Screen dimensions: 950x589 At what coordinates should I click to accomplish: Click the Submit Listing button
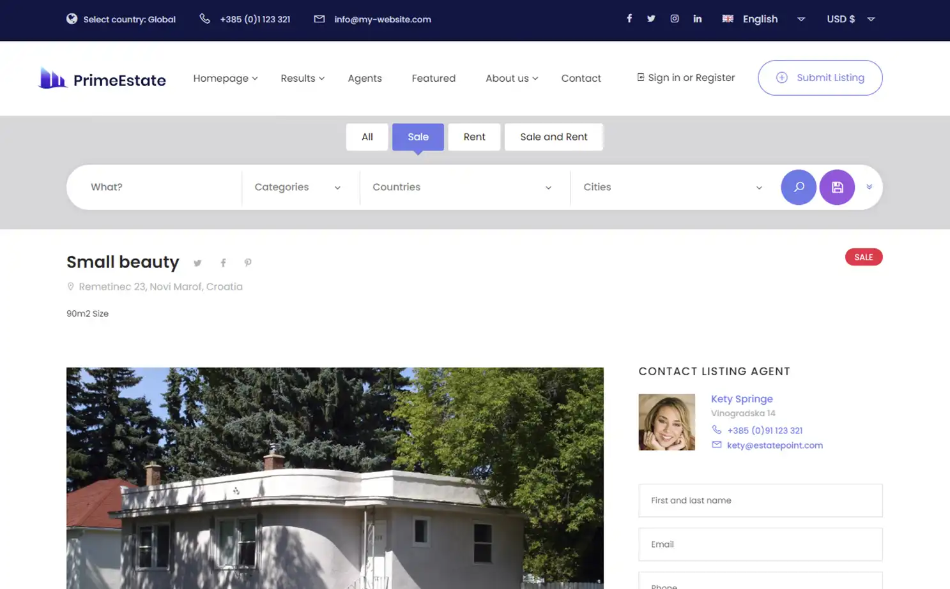coord(820,78)
